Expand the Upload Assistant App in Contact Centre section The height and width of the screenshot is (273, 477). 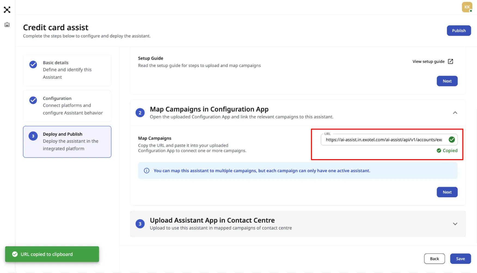point(455,224)
